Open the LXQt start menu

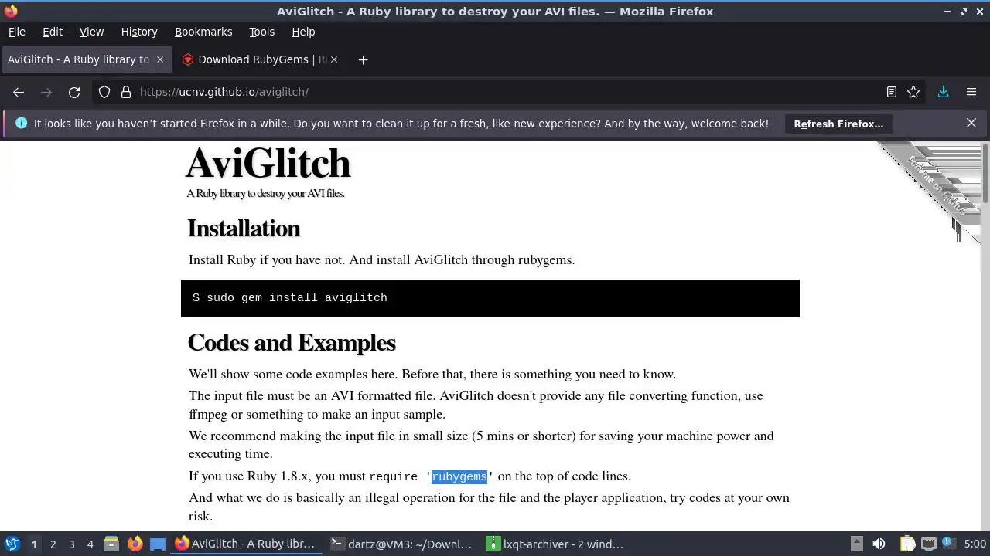(12, 544)
